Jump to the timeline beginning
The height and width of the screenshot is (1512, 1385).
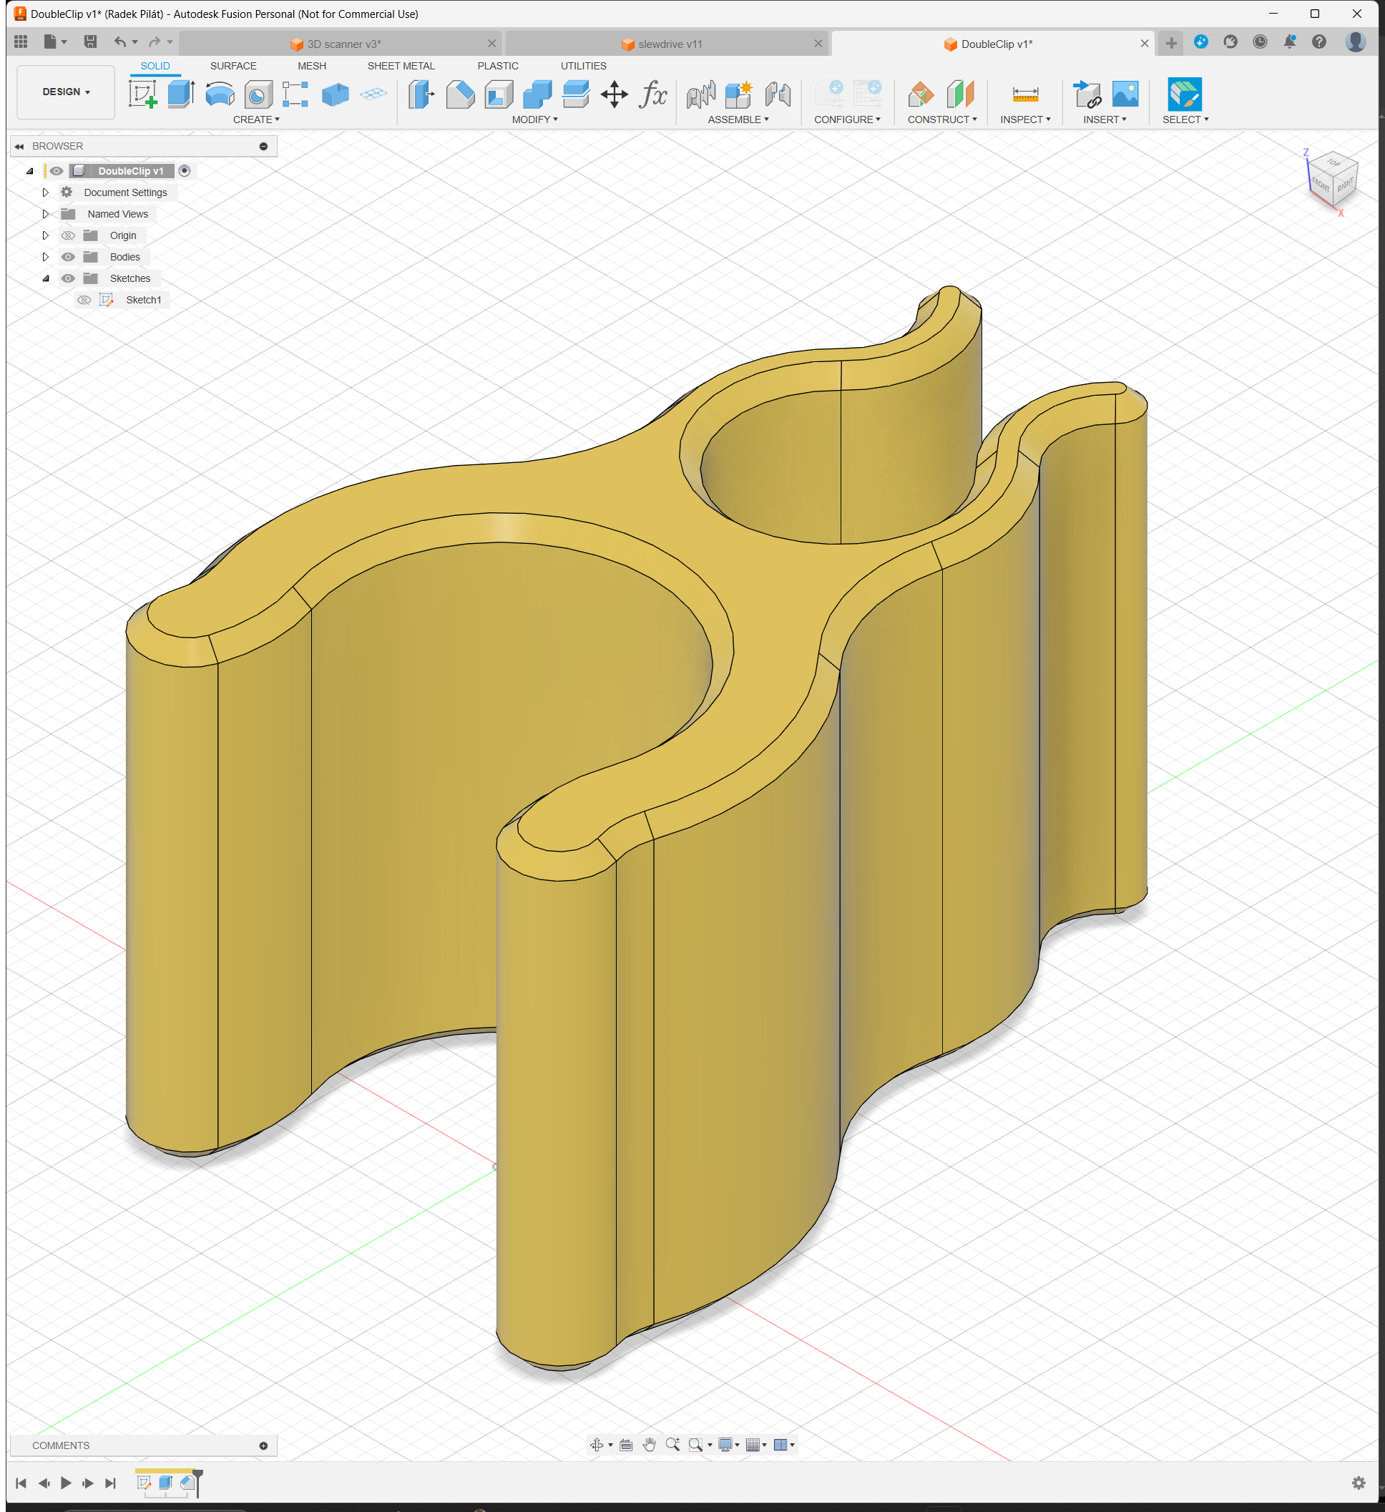[x=21, y=1483]
